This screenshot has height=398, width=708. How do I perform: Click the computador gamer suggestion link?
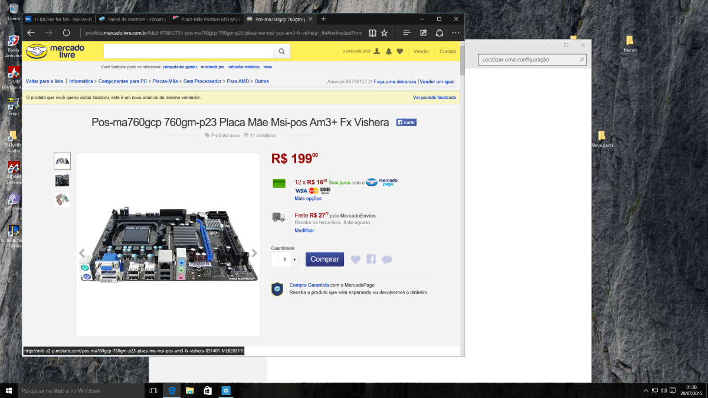click(180, 67)
